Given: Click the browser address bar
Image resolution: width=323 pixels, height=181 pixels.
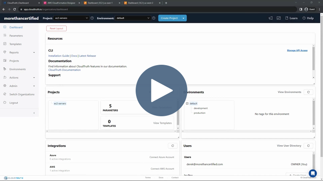Looking at the screenshot, I should [157, 9].
